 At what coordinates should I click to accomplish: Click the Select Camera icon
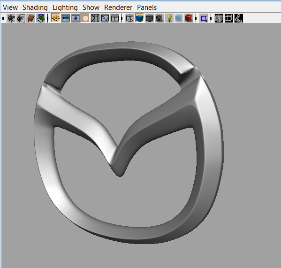coord(11,18)
